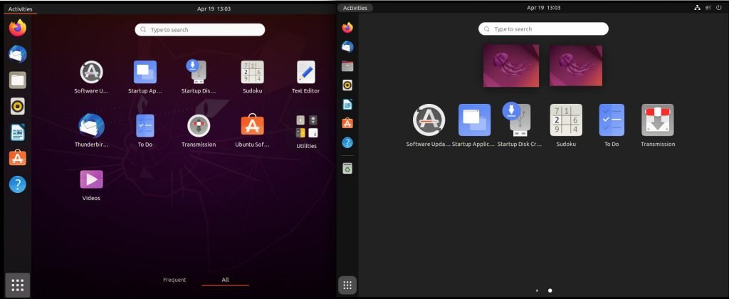
Task: Open Sudoku in the left app grid
Action: [x=253, y=77]
